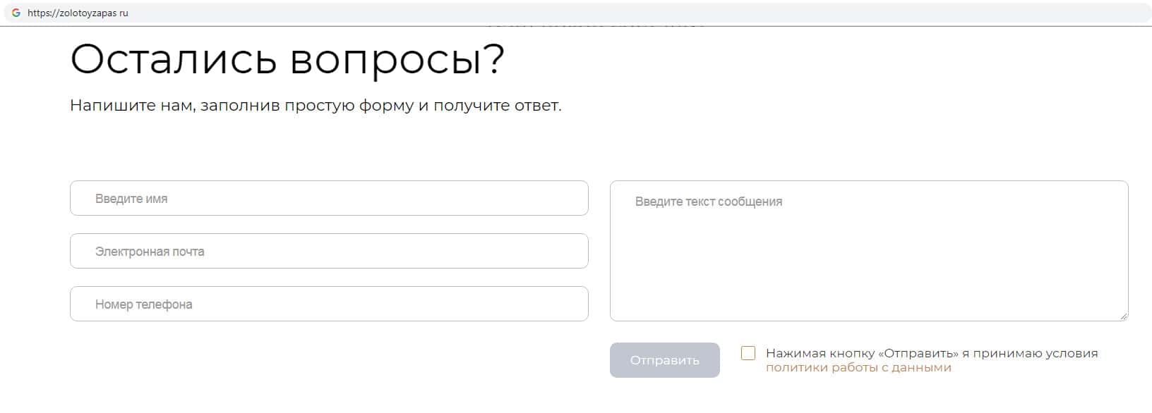Click the «Введите имя» placeholder text
1152x413 pixels.
pyautogui.click(x=131, y=199)
